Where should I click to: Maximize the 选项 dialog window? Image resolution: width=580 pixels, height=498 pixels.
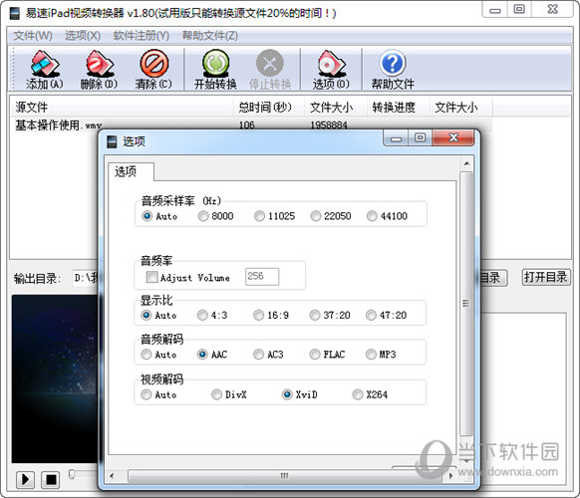[420, 138]
